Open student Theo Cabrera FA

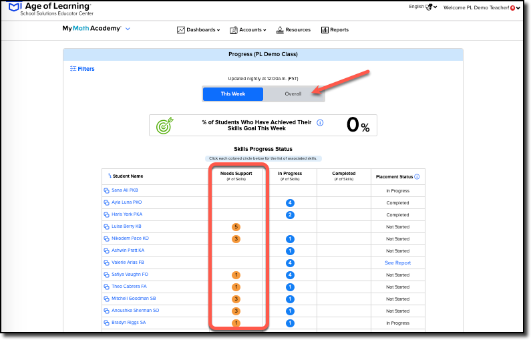tap(129, 287)
